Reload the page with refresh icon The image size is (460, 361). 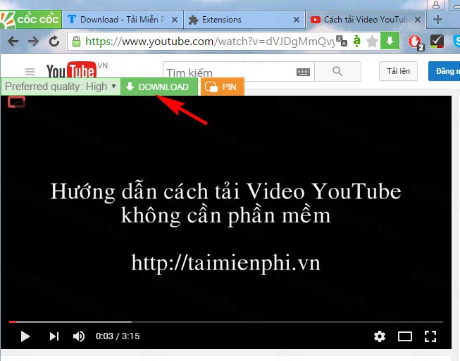(x=54, y=42)
